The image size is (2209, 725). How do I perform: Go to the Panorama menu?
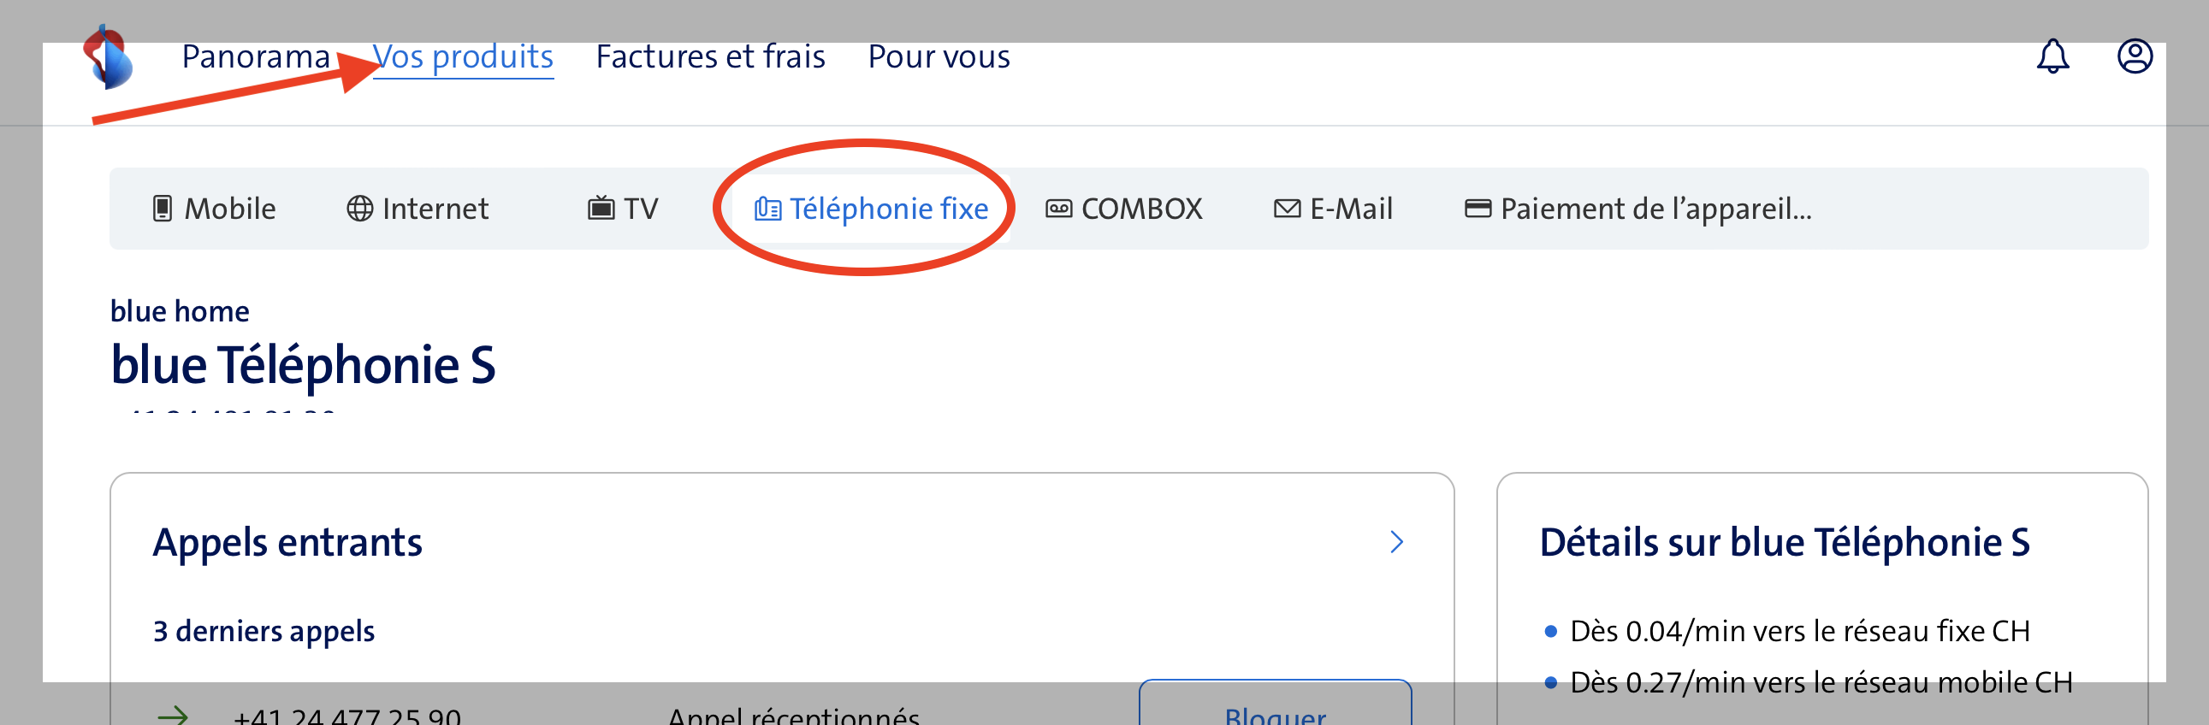256,56
